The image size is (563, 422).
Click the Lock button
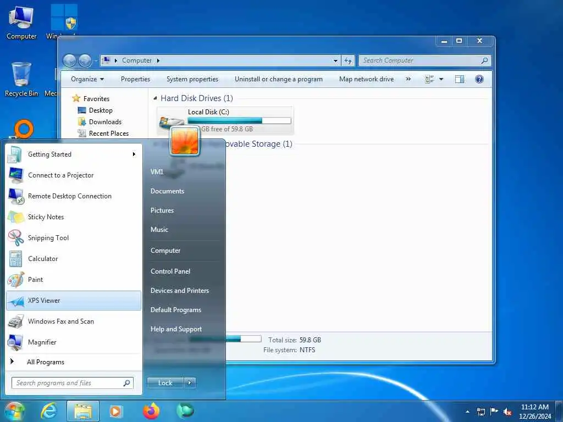point(165,383)
